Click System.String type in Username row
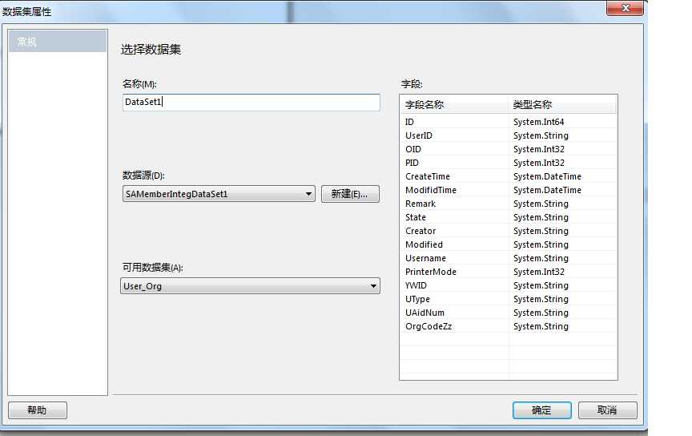 (541, 258)
